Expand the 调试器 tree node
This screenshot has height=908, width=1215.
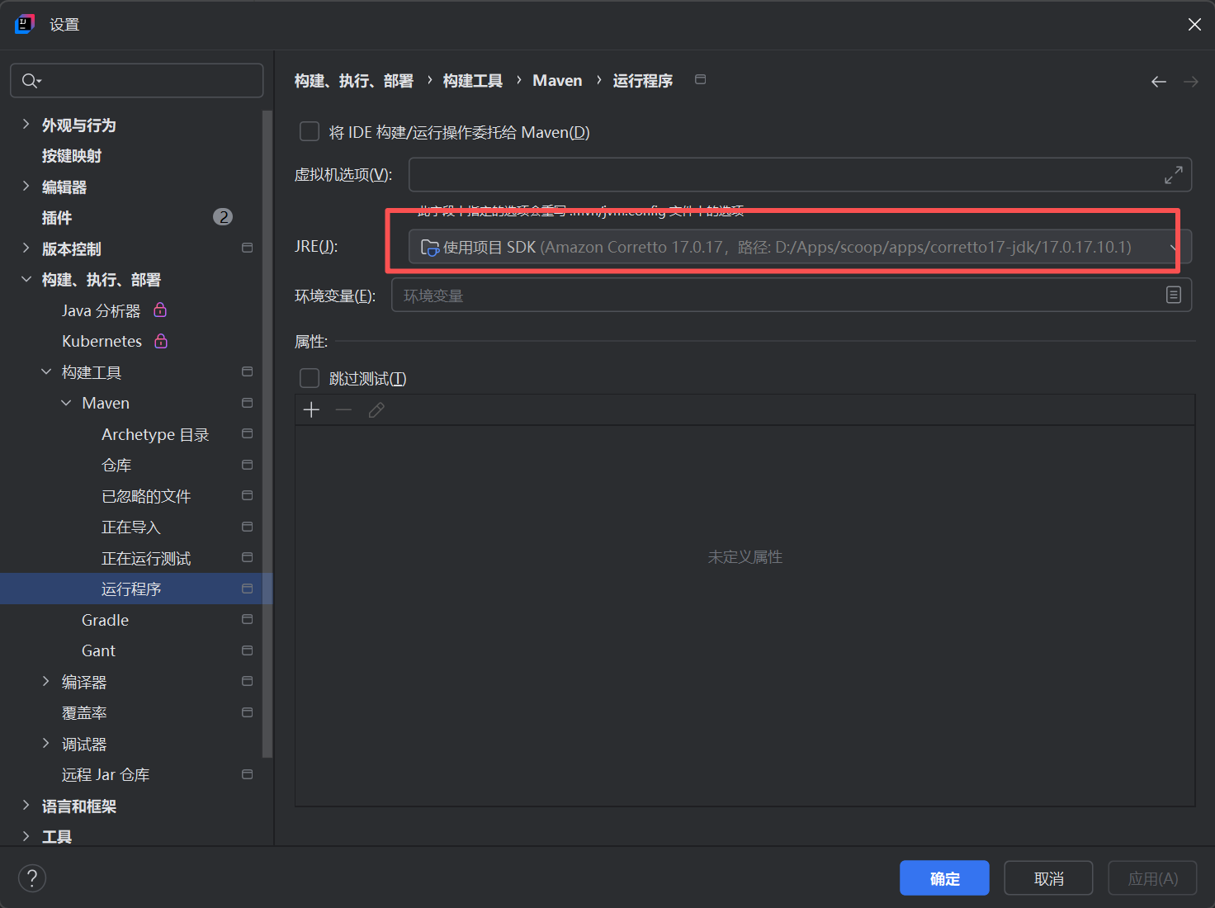(x=46, y=744)
